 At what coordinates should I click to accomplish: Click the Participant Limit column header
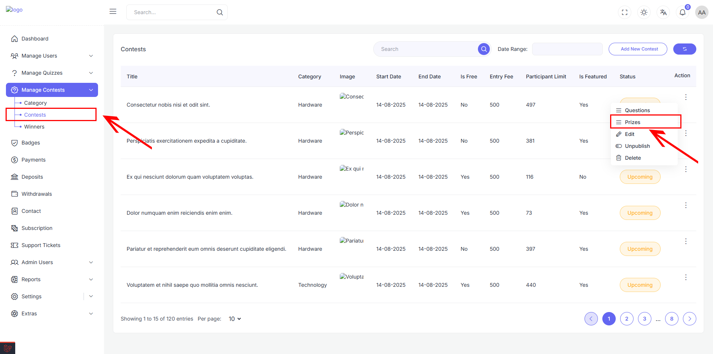[546, 77]
